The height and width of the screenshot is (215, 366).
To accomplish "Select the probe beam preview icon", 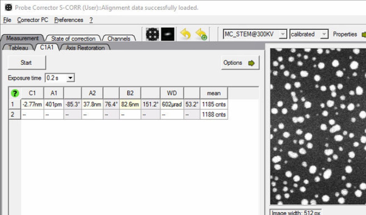I will coord(167,33).
